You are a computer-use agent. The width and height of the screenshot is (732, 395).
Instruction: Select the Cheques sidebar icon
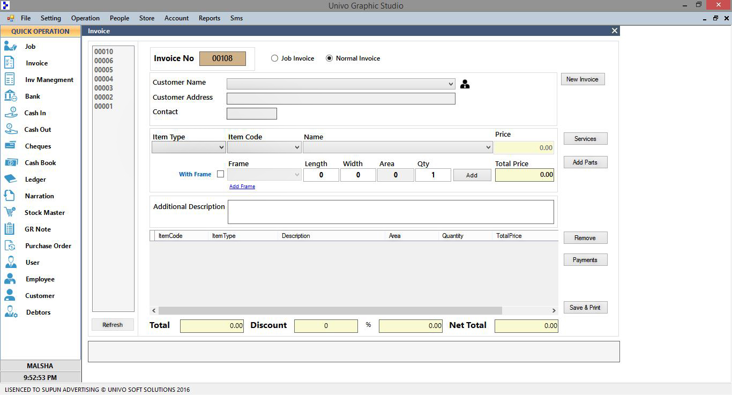coord(10,146)
